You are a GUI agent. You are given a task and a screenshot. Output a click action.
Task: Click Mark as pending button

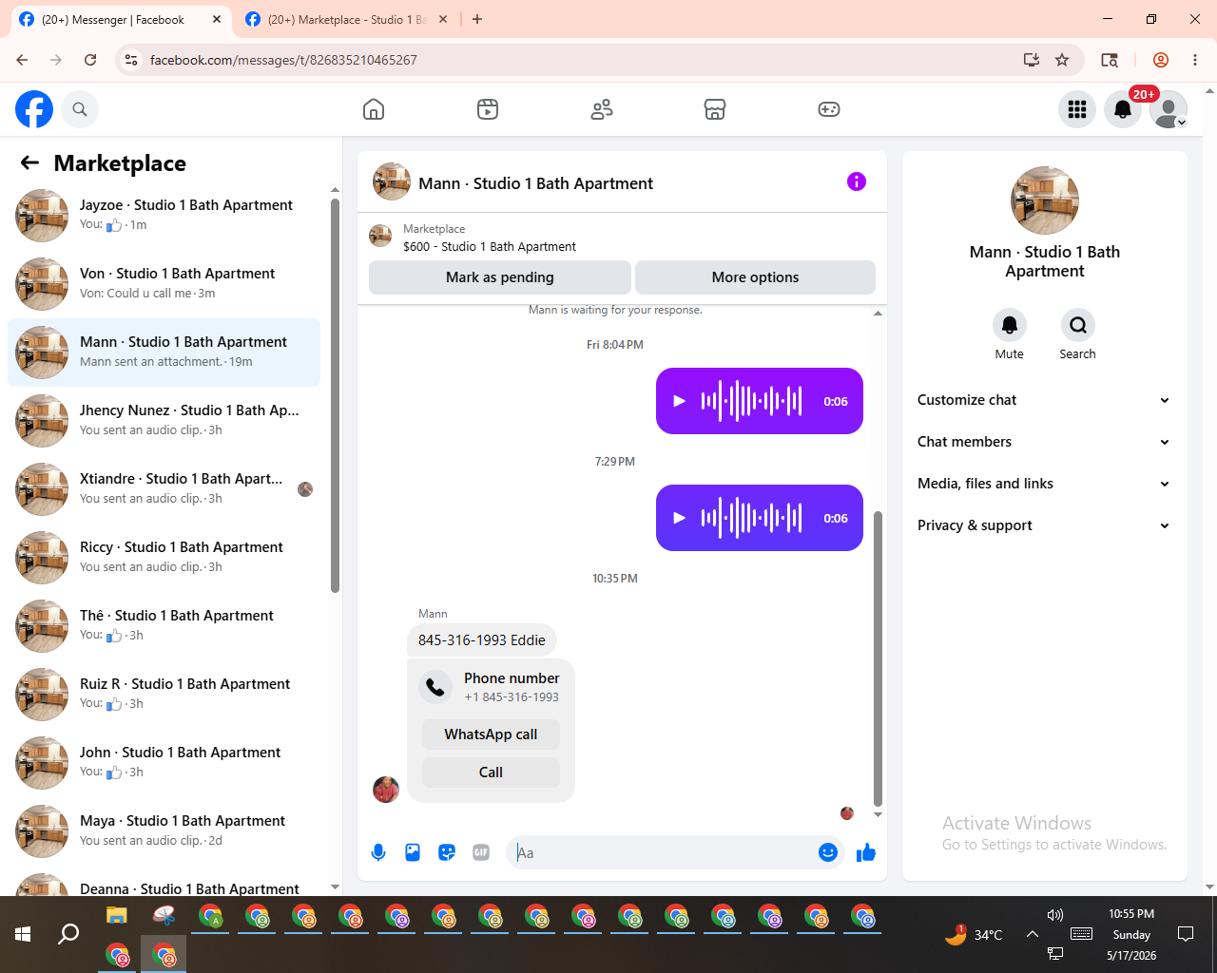click(x=500, y=277)
